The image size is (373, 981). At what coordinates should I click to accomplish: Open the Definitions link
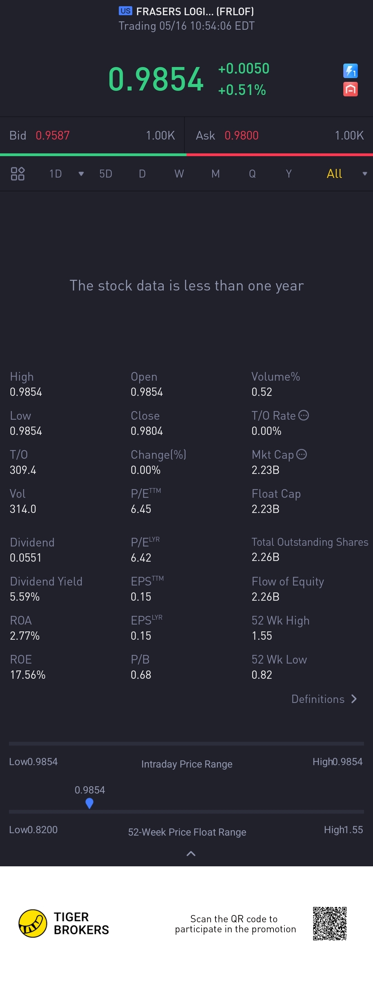pos(324,699)
